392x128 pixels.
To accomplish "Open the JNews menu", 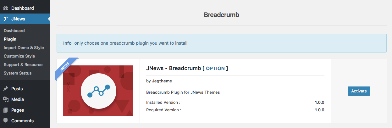I will (x=18, y=19).
